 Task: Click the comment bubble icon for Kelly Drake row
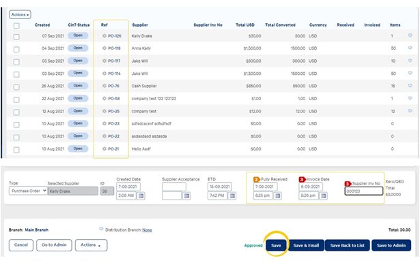(410, 35)
